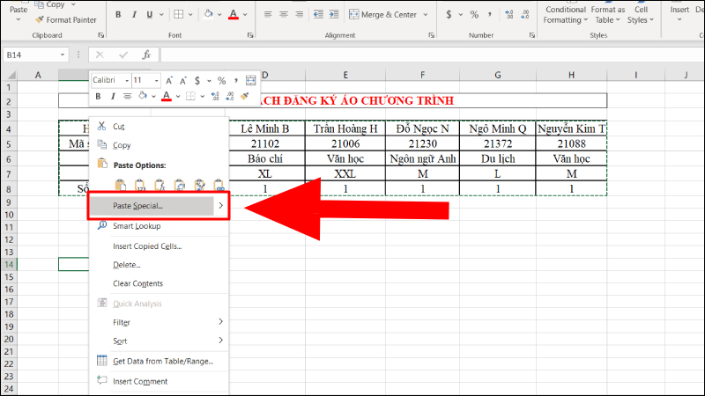Toggle Italic in the ribbon Font group
705x396 pixels.
click(x=136, y=15)
